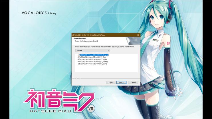Click the wizard title bar text
The height and width of the screenshot is (119, 212).
[x=89, y=35]
